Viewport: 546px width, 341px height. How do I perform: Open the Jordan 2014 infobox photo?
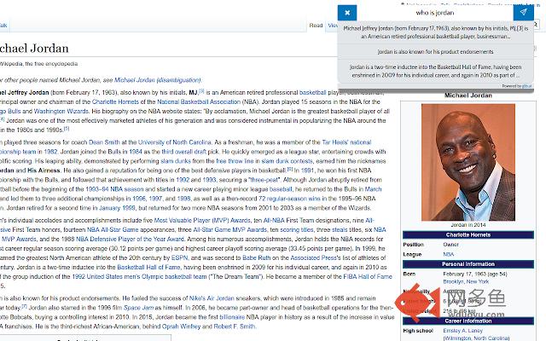[x=468, y=162]
